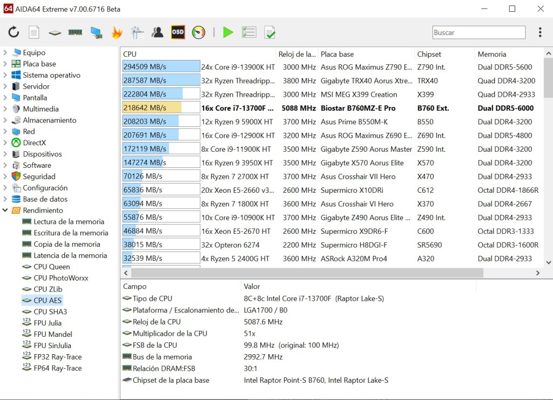
Task: Open the FPU Mandel benchmark
Action: point(52,335)
